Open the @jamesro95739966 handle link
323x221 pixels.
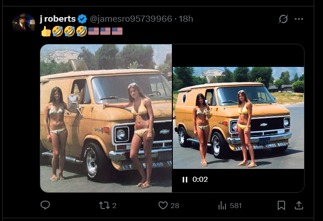point(131,19)
